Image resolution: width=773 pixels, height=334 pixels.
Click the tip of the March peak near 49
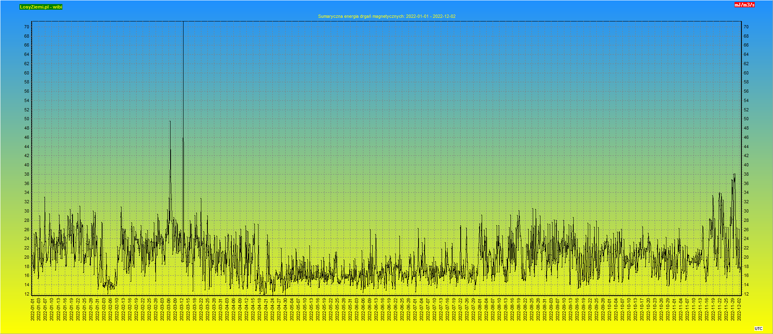tap(170, 121)
